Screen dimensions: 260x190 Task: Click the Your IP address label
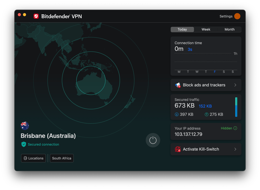187,128
